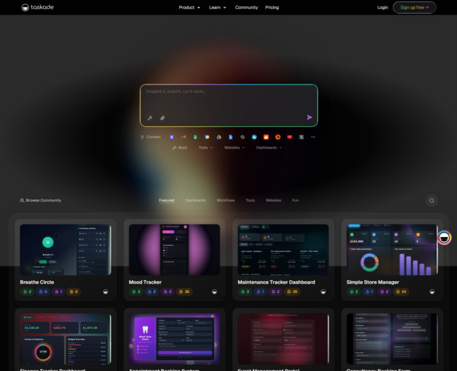Image resolution: width=457 pixels, height=371 pixels.
Task: Click the YouTube integration icon
Action: pyautogui.click(x=290, y=137)
